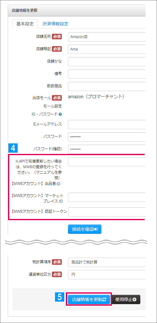This screenshot has height=323, width=157.
Task: Click the 備考 input field
Action: tap(107, 74)
